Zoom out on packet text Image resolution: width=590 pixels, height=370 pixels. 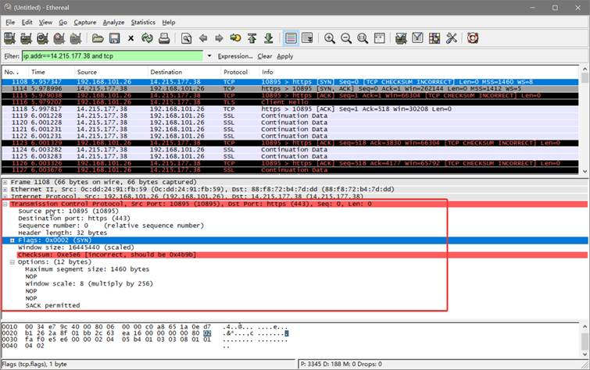point(346,38)
